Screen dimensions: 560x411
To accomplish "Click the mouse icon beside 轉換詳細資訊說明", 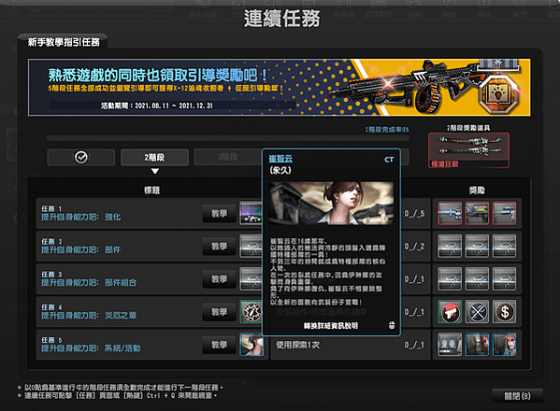I will [392, 325].
